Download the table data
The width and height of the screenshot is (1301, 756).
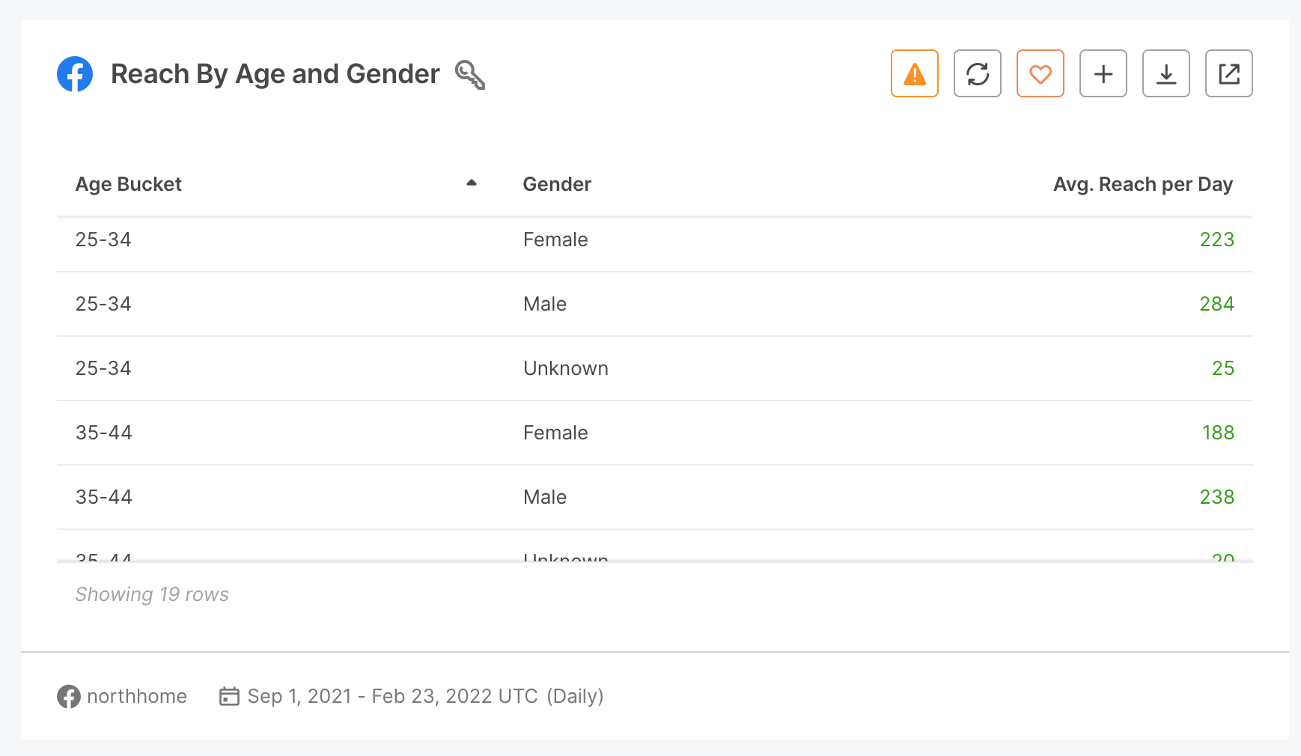pyautogui.click(x=1166, y=73)
